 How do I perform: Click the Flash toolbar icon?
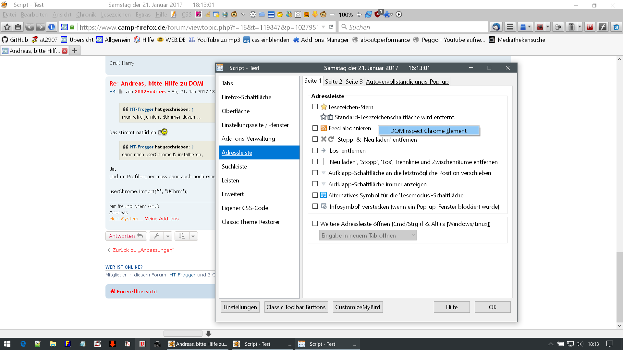coord(603,27)
